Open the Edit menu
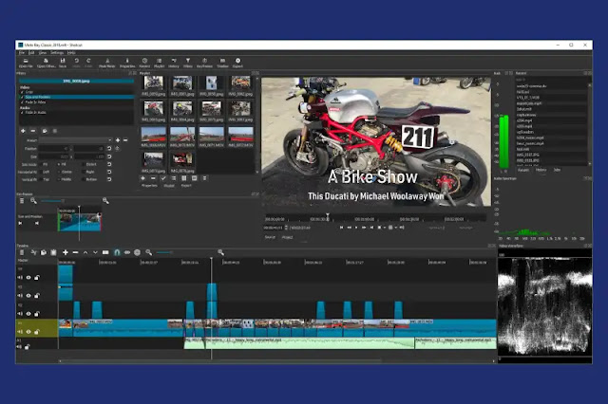 [31, 52]
